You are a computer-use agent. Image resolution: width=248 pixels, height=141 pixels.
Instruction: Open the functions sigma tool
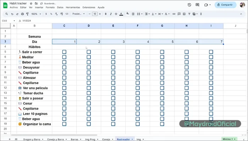coord(201,14)
